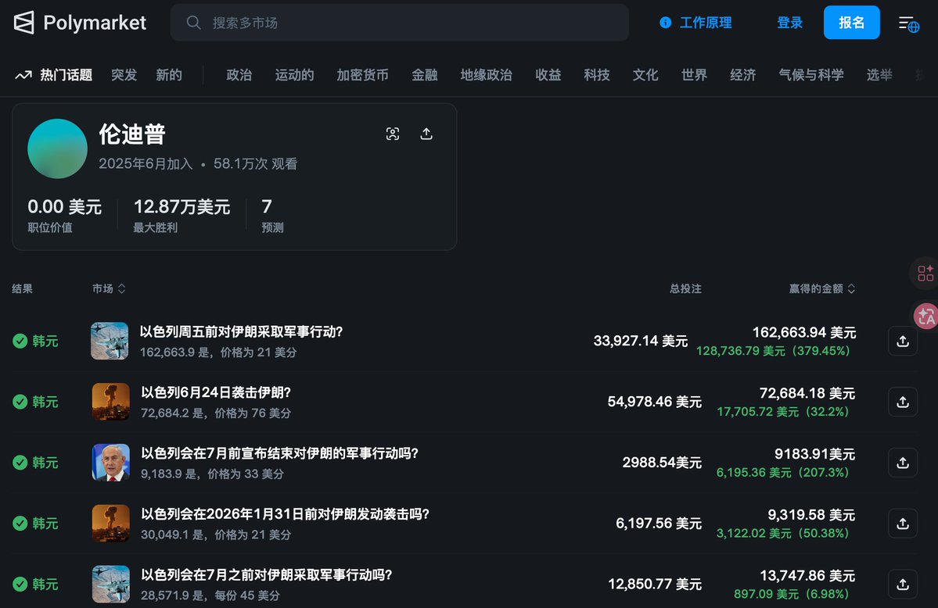The width and height of the screenshot is (938, 608).
Task: Click the 54,978.46 美元 total bet
Action: pyautogui.click(x=655, y=402)
